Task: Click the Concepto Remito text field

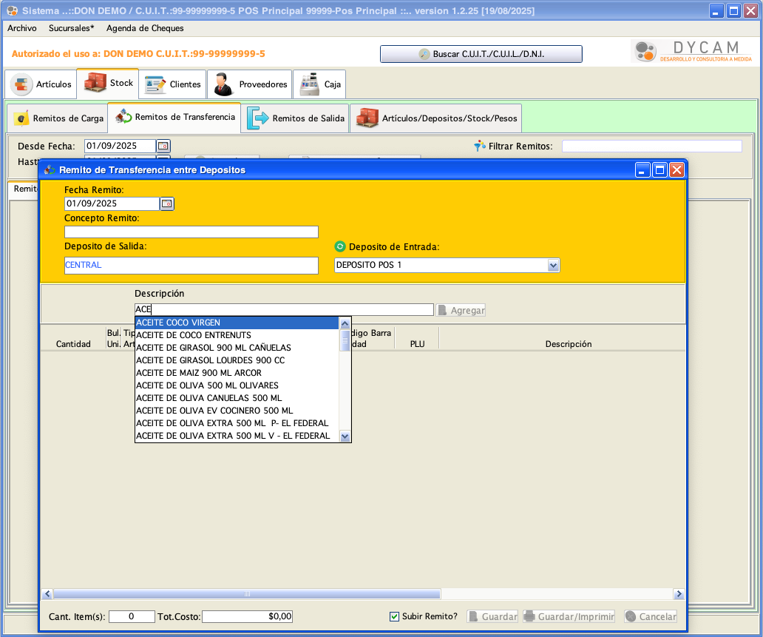Action: coord(191,232)
